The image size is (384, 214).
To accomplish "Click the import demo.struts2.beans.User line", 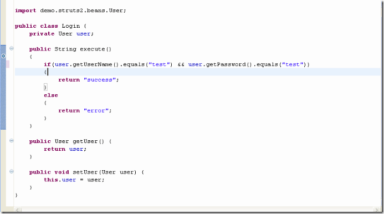I will pyautogui.click(x=70, y=11).
